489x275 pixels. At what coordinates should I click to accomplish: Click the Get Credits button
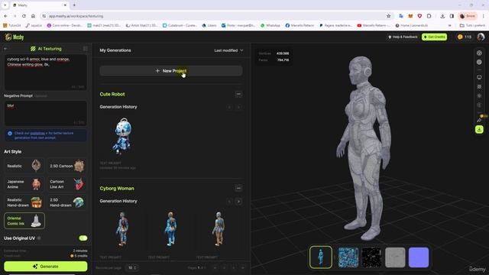pos(435,37)
